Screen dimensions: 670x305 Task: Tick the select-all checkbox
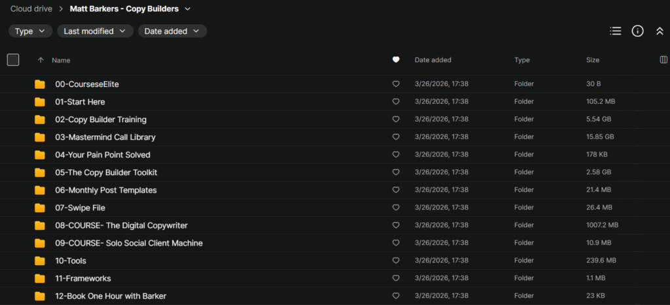click(13, 60)
